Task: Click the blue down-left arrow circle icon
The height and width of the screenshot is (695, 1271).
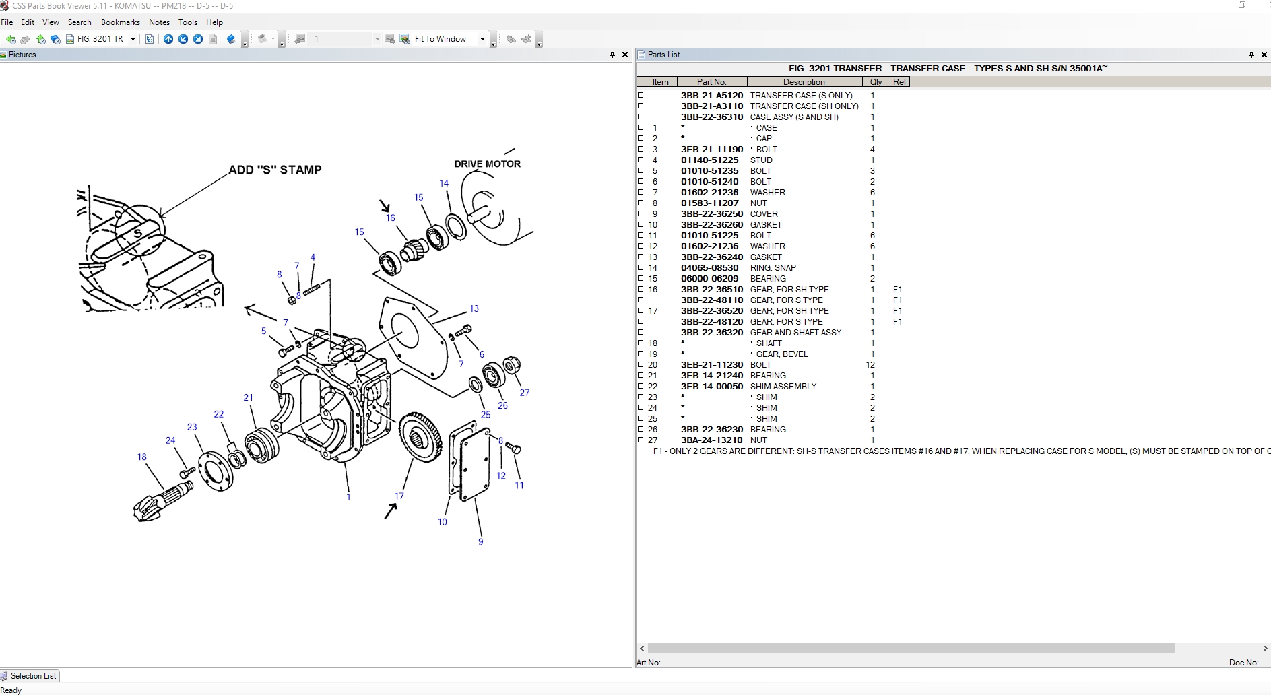Action: point(183,39)
